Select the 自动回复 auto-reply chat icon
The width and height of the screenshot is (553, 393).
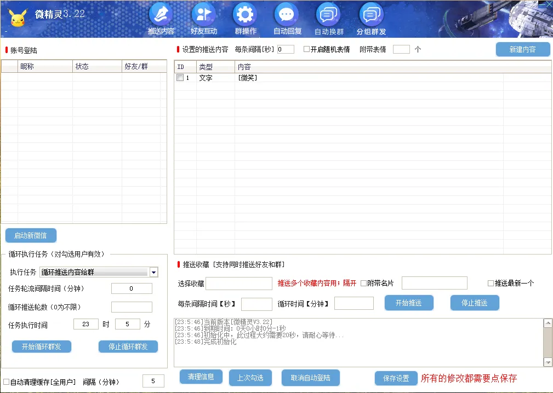tap(286, 15)
